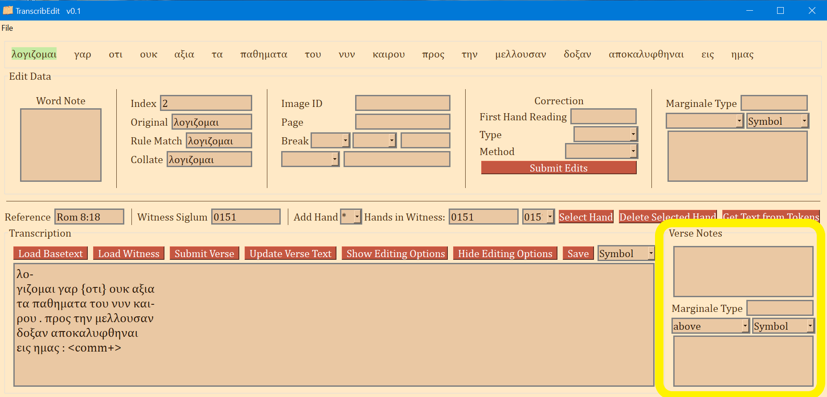This screenshot has height=397, width=827.
Task: Select the word token δοξαν
Action: [577, 54]
